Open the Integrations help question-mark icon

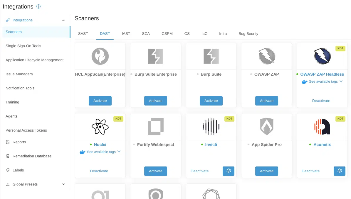tap(38, 6)
